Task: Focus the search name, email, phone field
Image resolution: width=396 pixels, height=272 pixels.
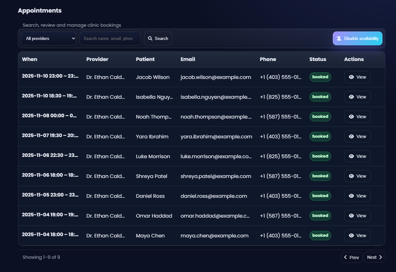Action: pos(110,38)
